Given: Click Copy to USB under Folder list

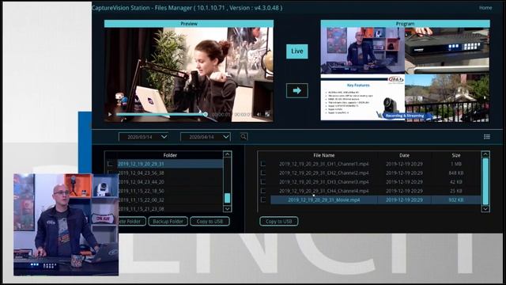Looking at the screenshot, I should pos(210,222).
